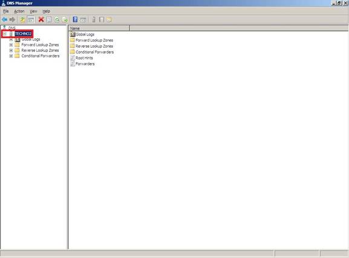Screen dimensions: 349x258
Task: Click the Name column header
Action: click(99, 28)
